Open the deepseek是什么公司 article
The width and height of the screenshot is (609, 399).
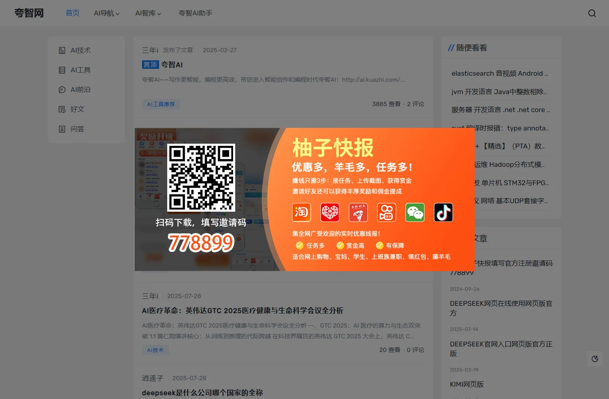[x=202, y=393]
